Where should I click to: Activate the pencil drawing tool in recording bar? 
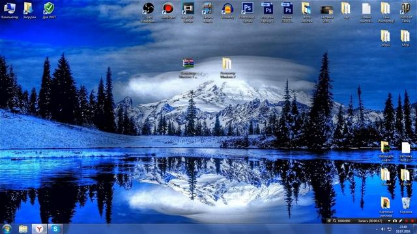point(401,221)
